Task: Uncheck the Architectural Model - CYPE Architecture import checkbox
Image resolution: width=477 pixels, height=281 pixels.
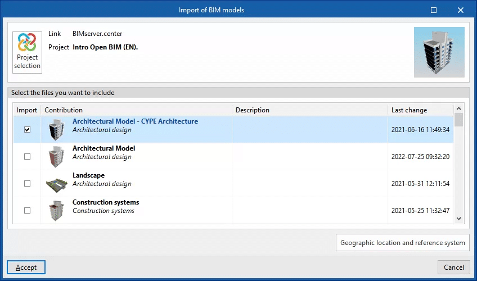Action: [x=28, y=130]
